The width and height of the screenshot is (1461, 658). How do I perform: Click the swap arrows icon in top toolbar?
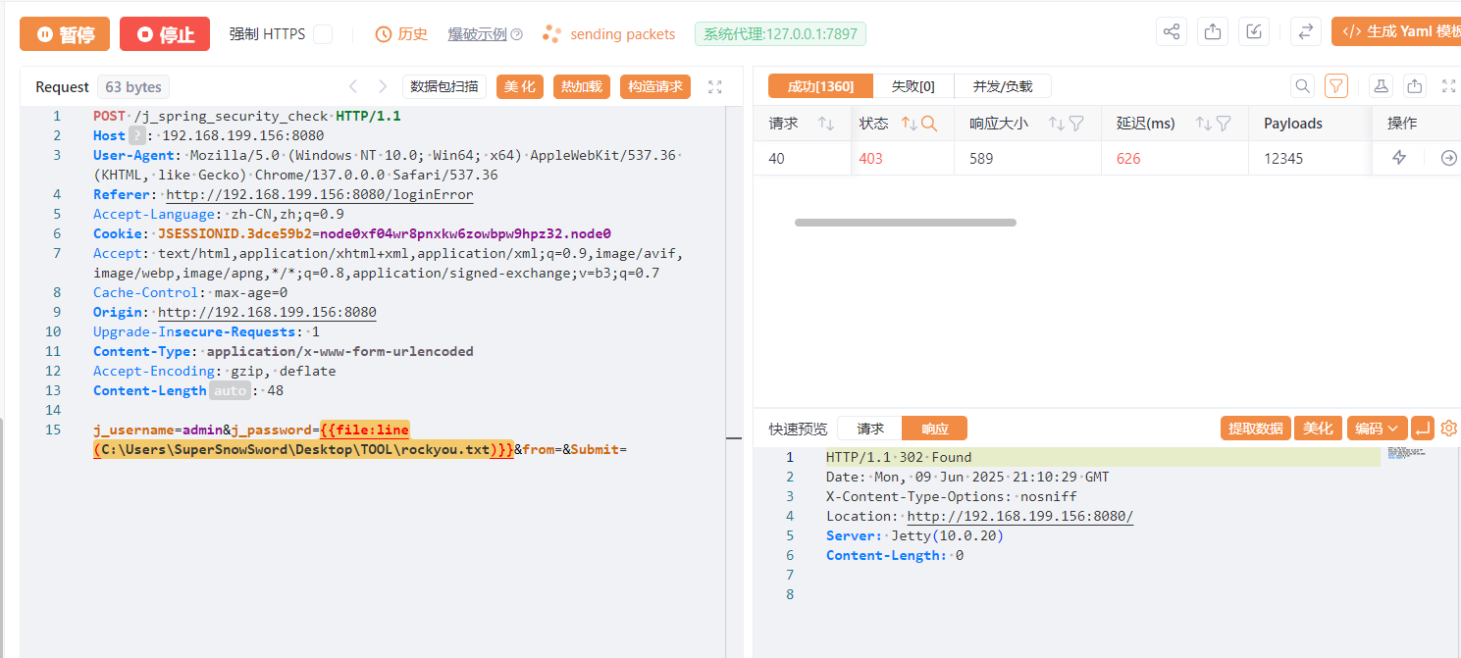[1306, 32]
